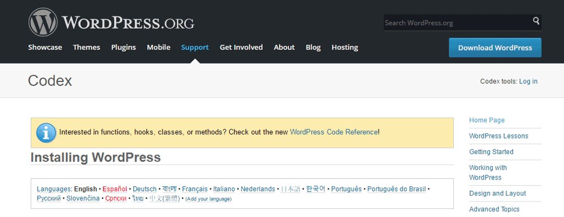The image size is (564, 217).
Task: Click the search magnifier icon
Action: (536, 21)
